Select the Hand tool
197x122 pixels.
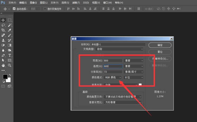[x=3, y=65]
